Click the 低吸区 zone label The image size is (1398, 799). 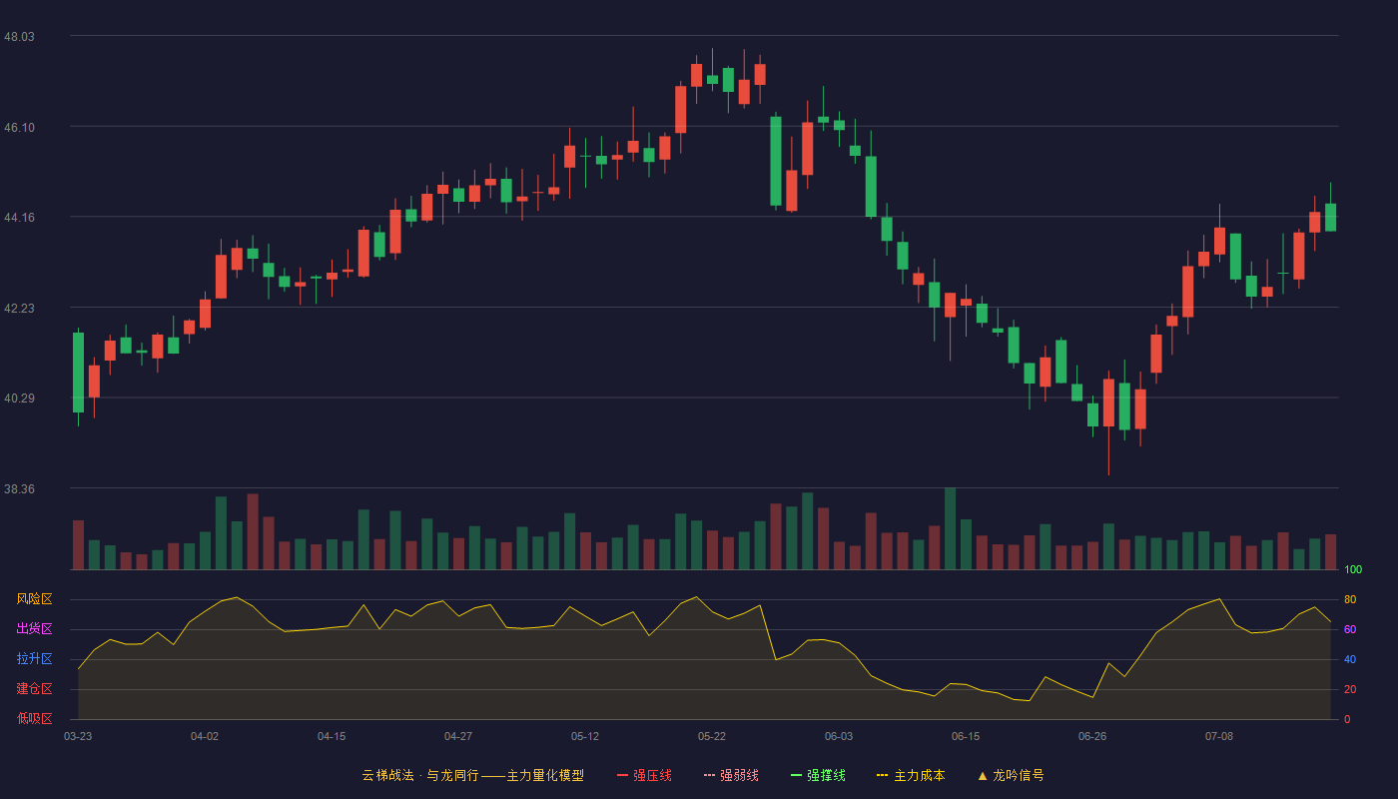click(x=34, y=719)
